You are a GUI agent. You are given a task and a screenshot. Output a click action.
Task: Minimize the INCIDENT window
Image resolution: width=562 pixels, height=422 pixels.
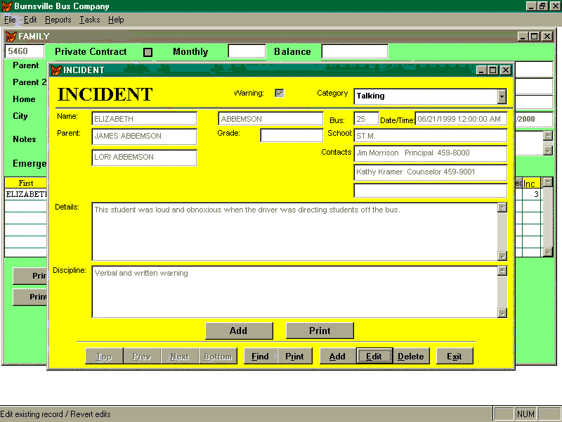pos(482,70)
